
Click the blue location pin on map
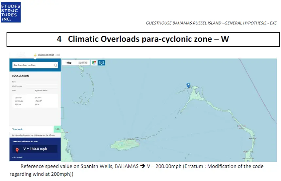[188, 85]
